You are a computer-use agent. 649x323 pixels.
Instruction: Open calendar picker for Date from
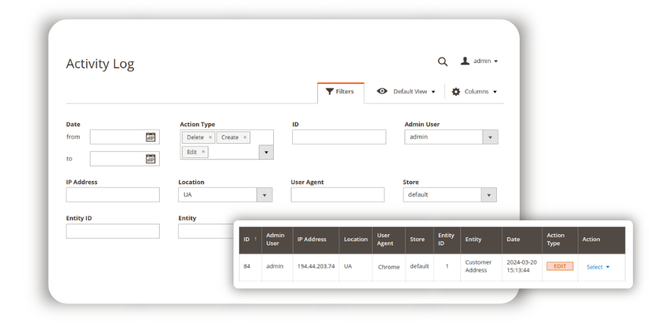point(151,137)
